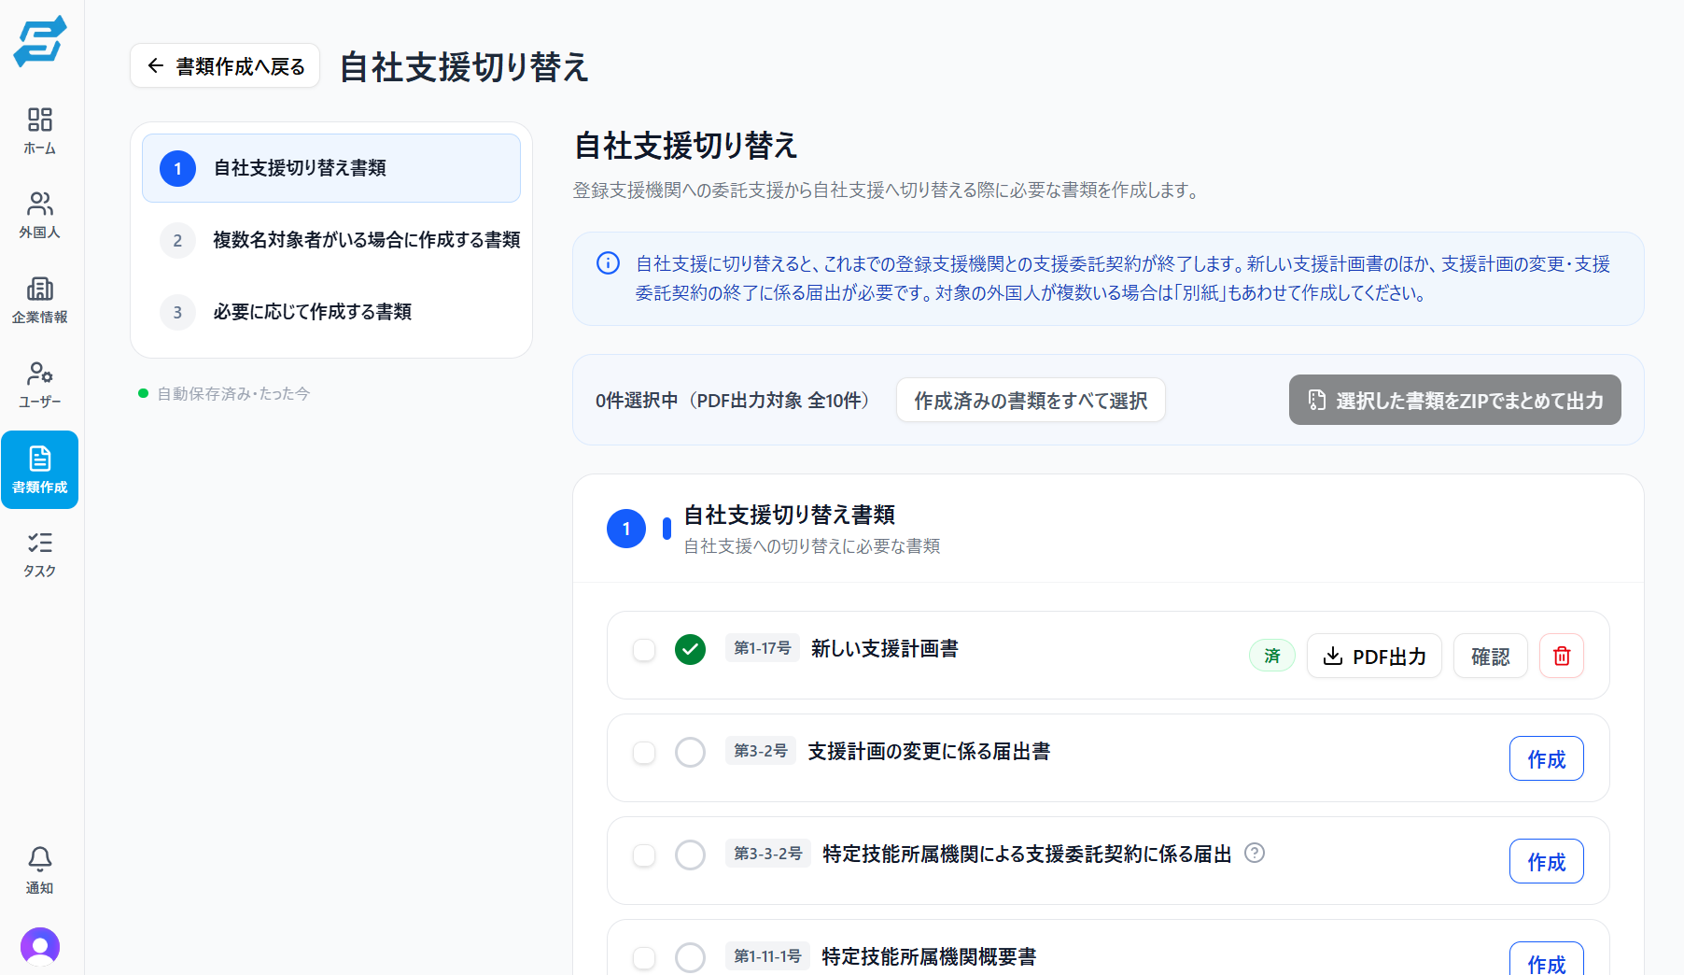Click the 自動保存済み・たった今 status text
Screen dimensions: 1684x975
(233, 393)
